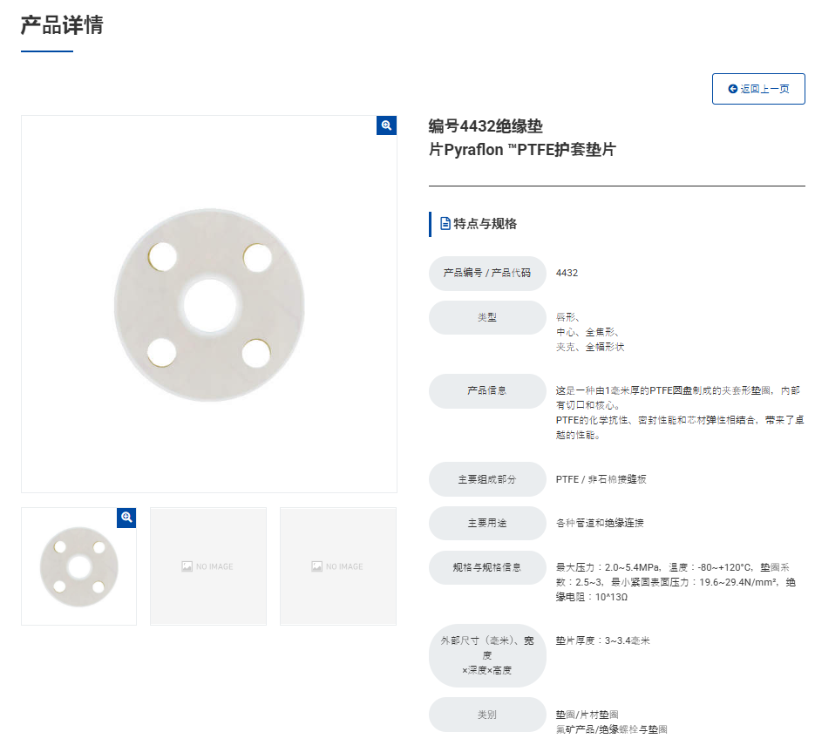
Task: Click the magnifier icon on main image
Action: pyautogui.click(x=386, y=125)
